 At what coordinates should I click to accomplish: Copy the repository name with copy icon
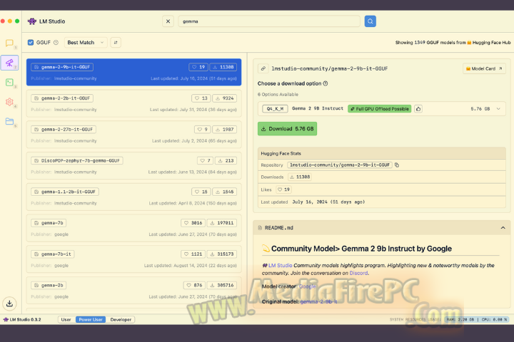pyautogui.click(x=397, y=165)
